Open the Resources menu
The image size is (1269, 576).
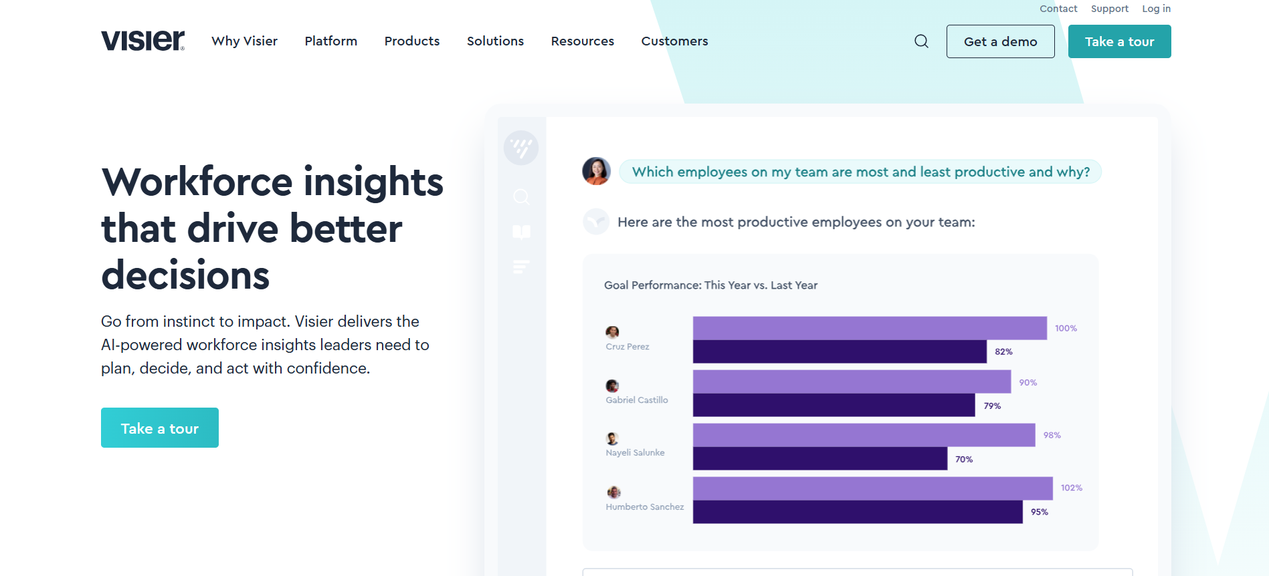click(582, 41)
